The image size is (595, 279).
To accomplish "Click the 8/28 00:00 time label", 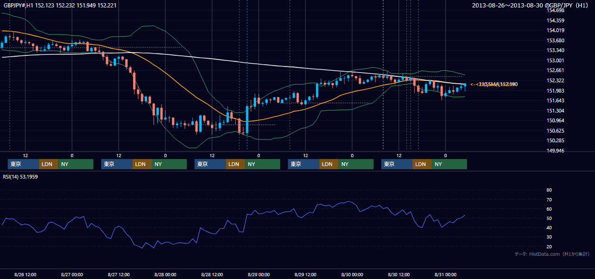I will (165, 274).
